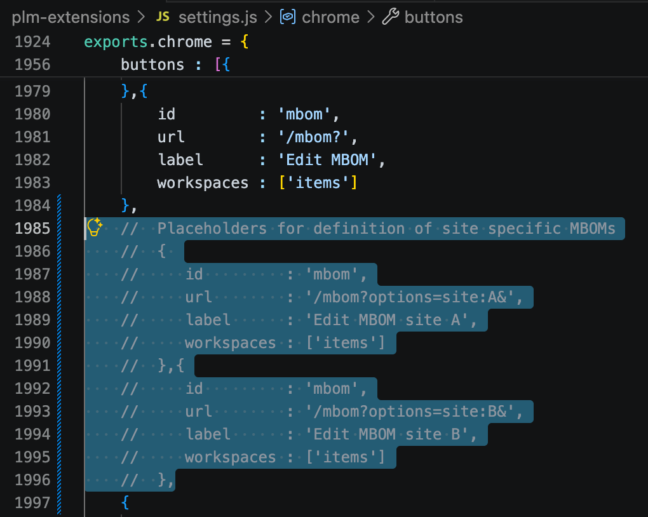Click '/mbom?options=site:A&' string

pyautogui.click(x=410, y=297)
